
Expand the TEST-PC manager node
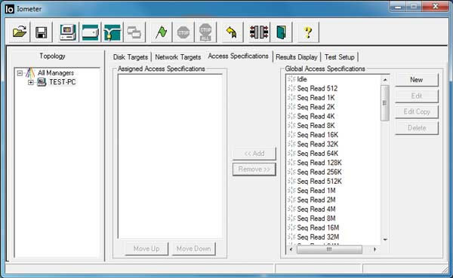pyautogui.click(x=31, y=82)
